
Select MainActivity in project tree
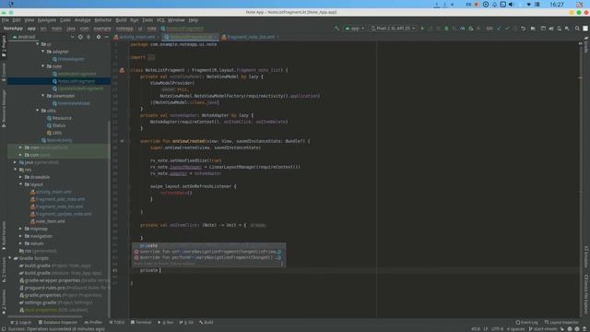point(59,140)
